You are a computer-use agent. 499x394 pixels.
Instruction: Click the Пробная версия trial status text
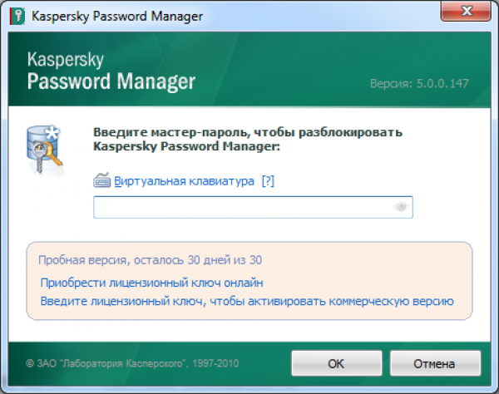151,259
